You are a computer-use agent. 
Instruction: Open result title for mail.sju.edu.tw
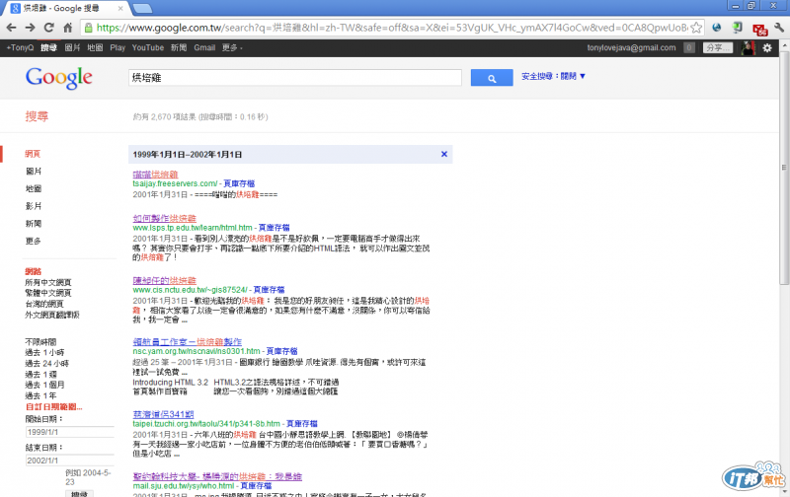[217, 476]
